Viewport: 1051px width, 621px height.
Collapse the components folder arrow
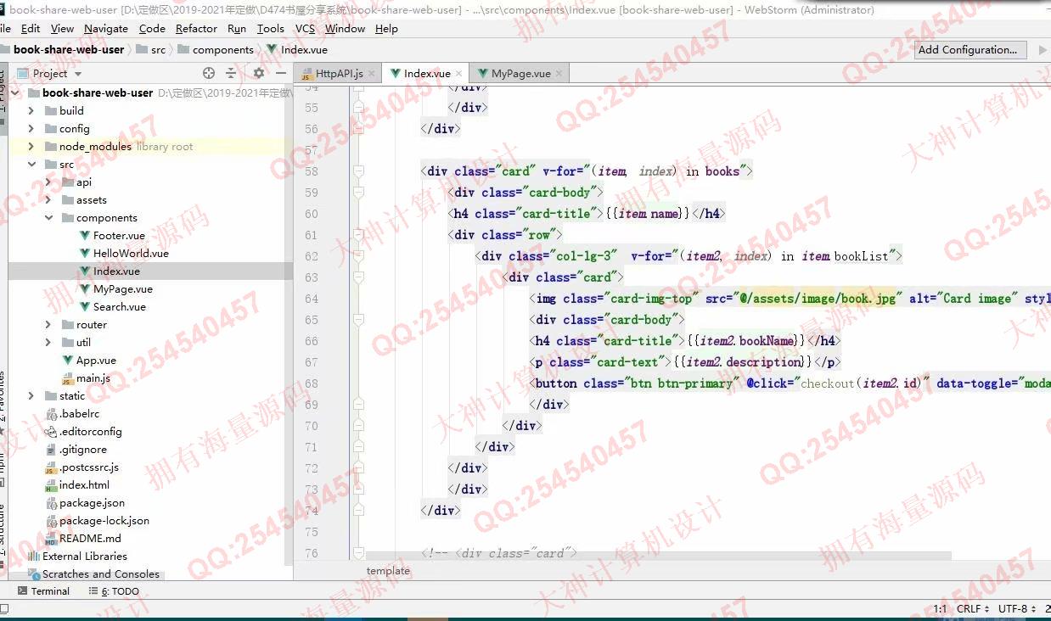(x=48, y=217)
